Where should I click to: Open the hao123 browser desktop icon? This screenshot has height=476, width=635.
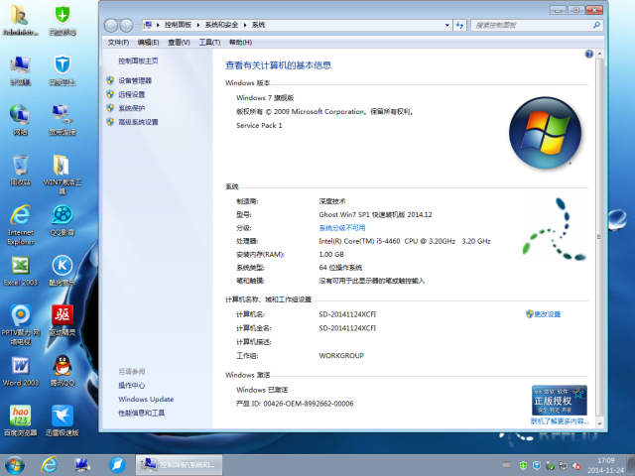pos(20,420)
